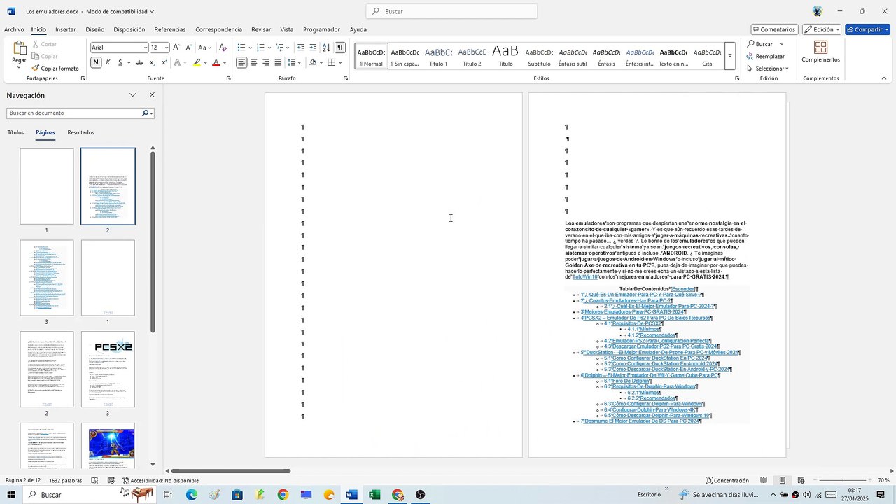Toggle superscript formatting
The image size is (896, 504).
(164, 62)
